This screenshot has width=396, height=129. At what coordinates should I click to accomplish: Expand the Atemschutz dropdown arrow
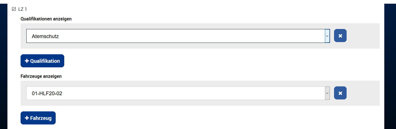[x=327, y=36]
